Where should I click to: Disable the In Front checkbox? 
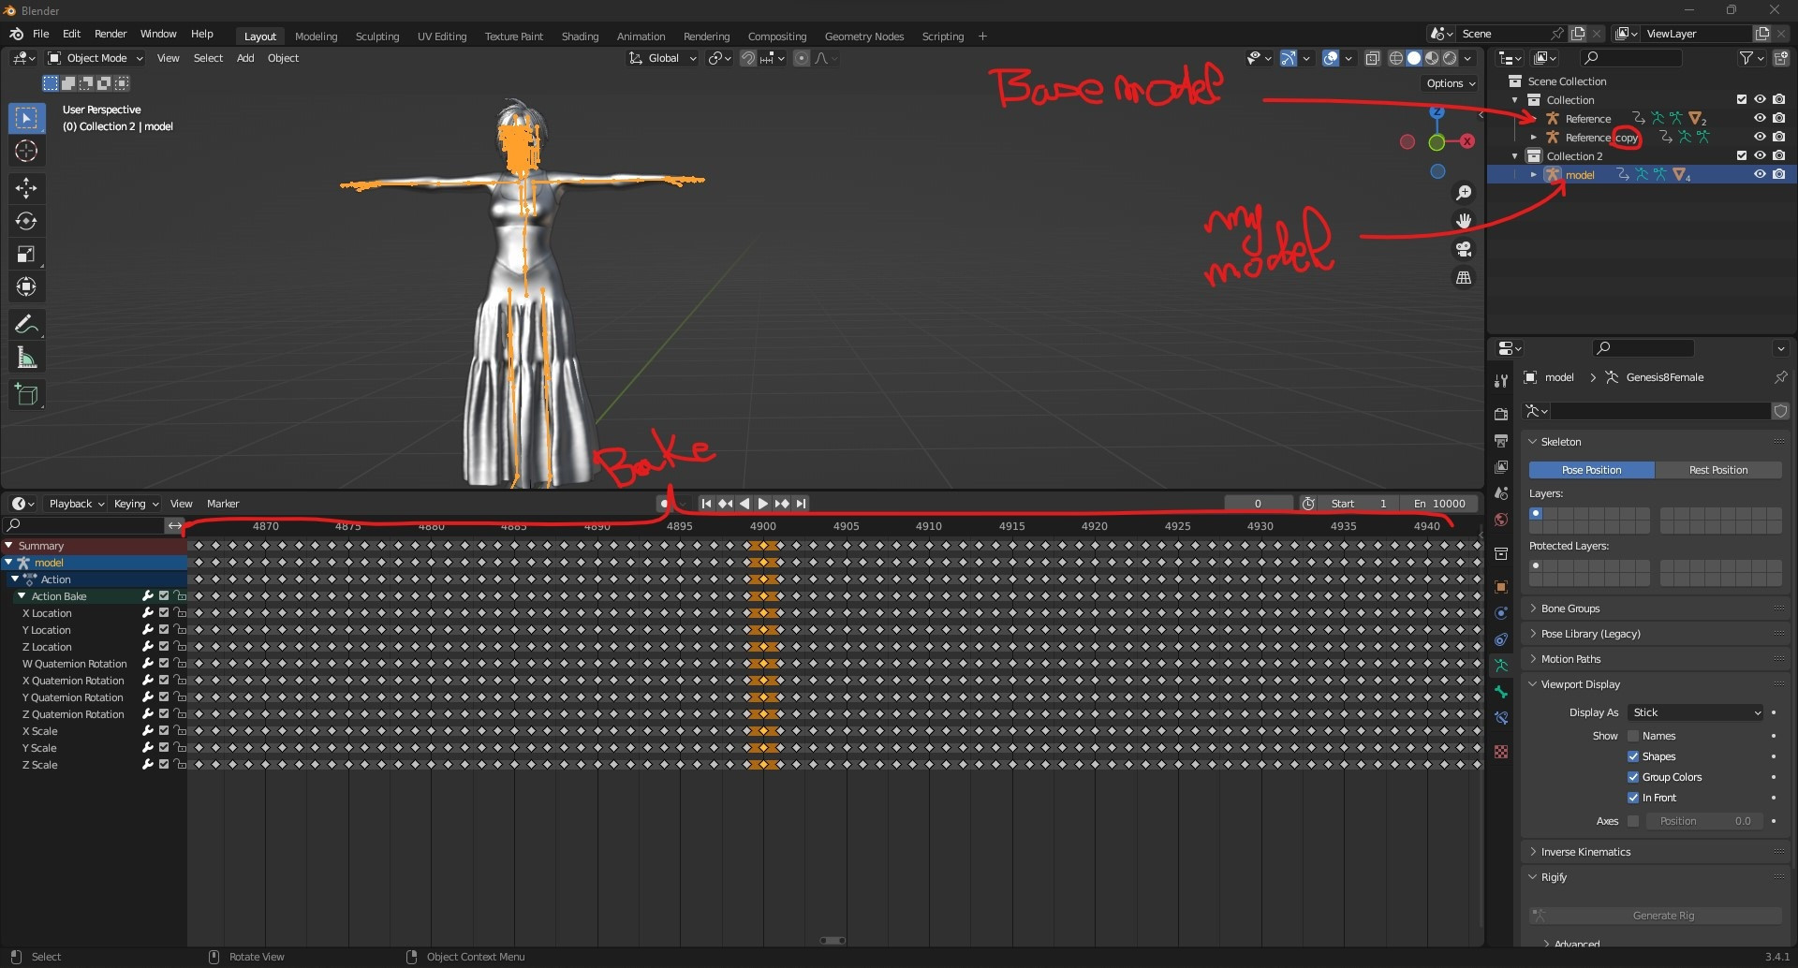pyautogui.click(x=1632, y=797)
